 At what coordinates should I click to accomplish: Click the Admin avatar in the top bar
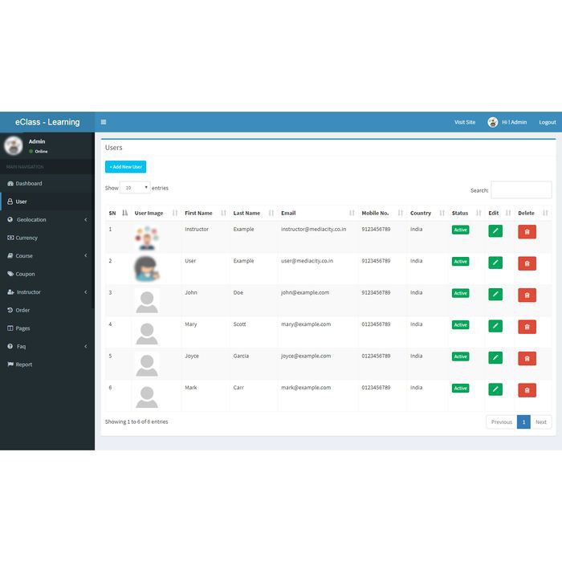point(492,122)
